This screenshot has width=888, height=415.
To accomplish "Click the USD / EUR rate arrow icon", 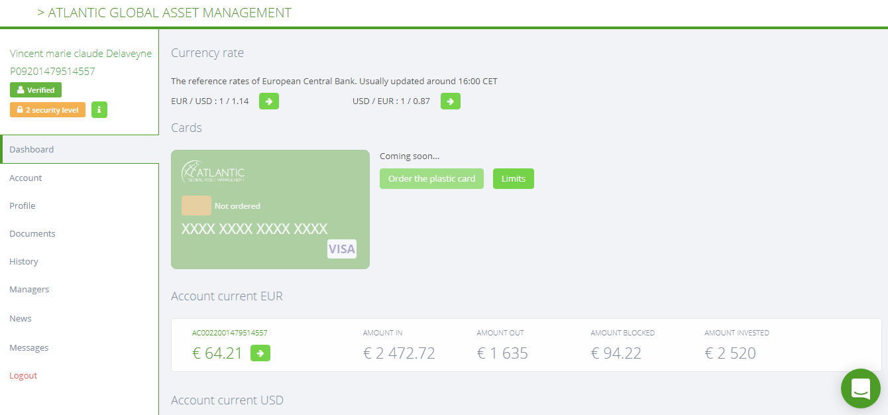I will click(451, 101).
